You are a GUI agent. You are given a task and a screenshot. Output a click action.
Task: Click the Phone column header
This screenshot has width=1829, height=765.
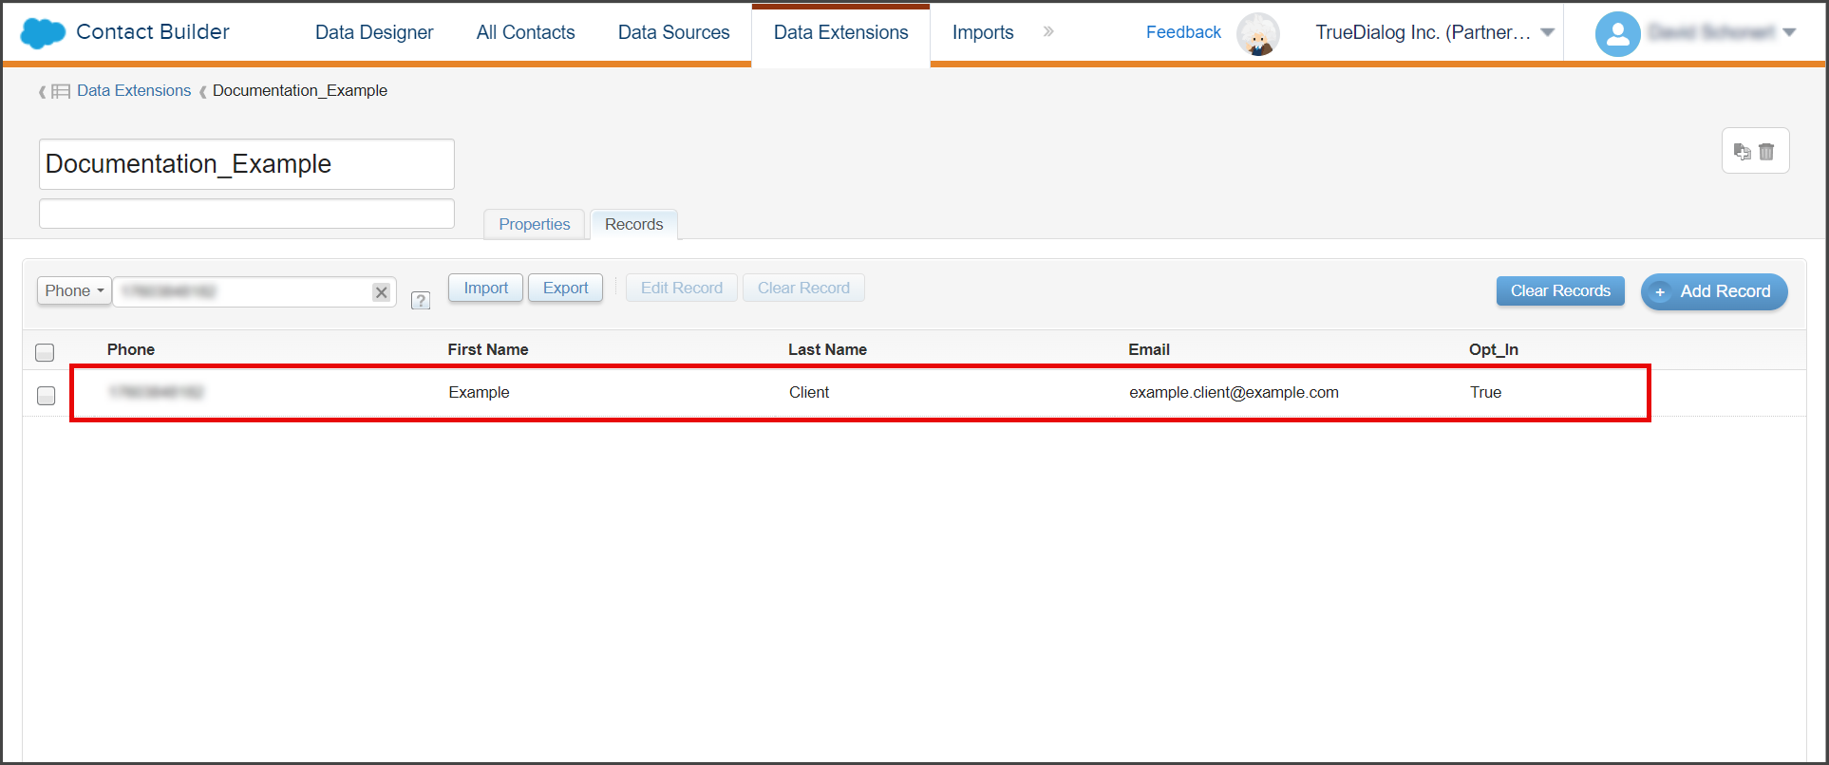pos(131,349)
